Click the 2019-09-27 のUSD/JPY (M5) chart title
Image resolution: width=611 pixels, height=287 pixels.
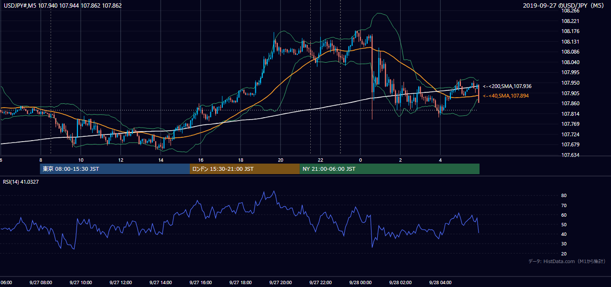565,6
